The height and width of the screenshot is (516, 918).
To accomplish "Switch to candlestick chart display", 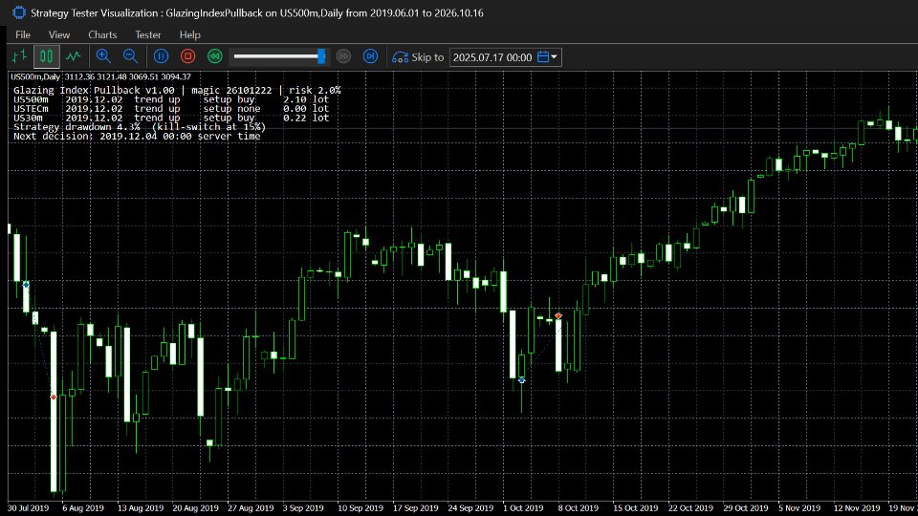I will 46,56.
